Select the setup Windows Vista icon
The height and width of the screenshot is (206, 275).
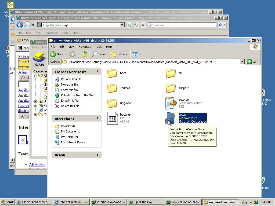170,118
